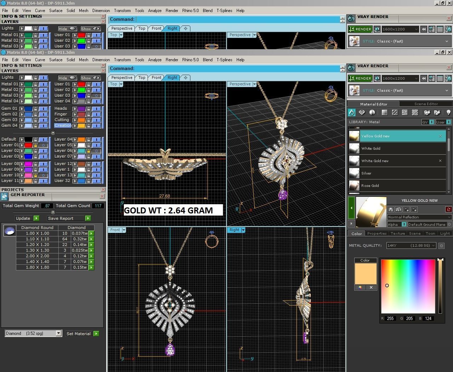Screen dimensions: 453x372
Task: Click the round diamond gem icon in reporter
Action: (10, 231)
